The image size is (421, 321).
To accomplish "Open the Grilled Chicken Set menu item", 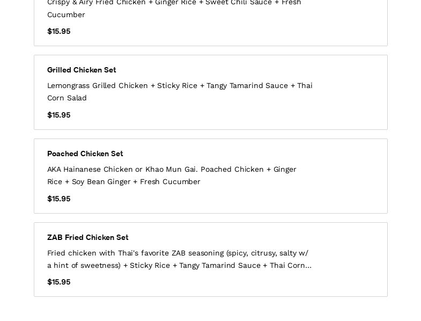I will pyautogui.click(x=82, y=70).
